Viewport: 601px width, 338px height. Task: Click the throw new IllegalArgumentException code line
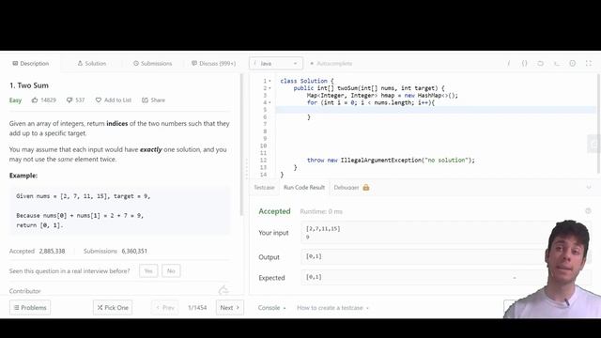391,161
